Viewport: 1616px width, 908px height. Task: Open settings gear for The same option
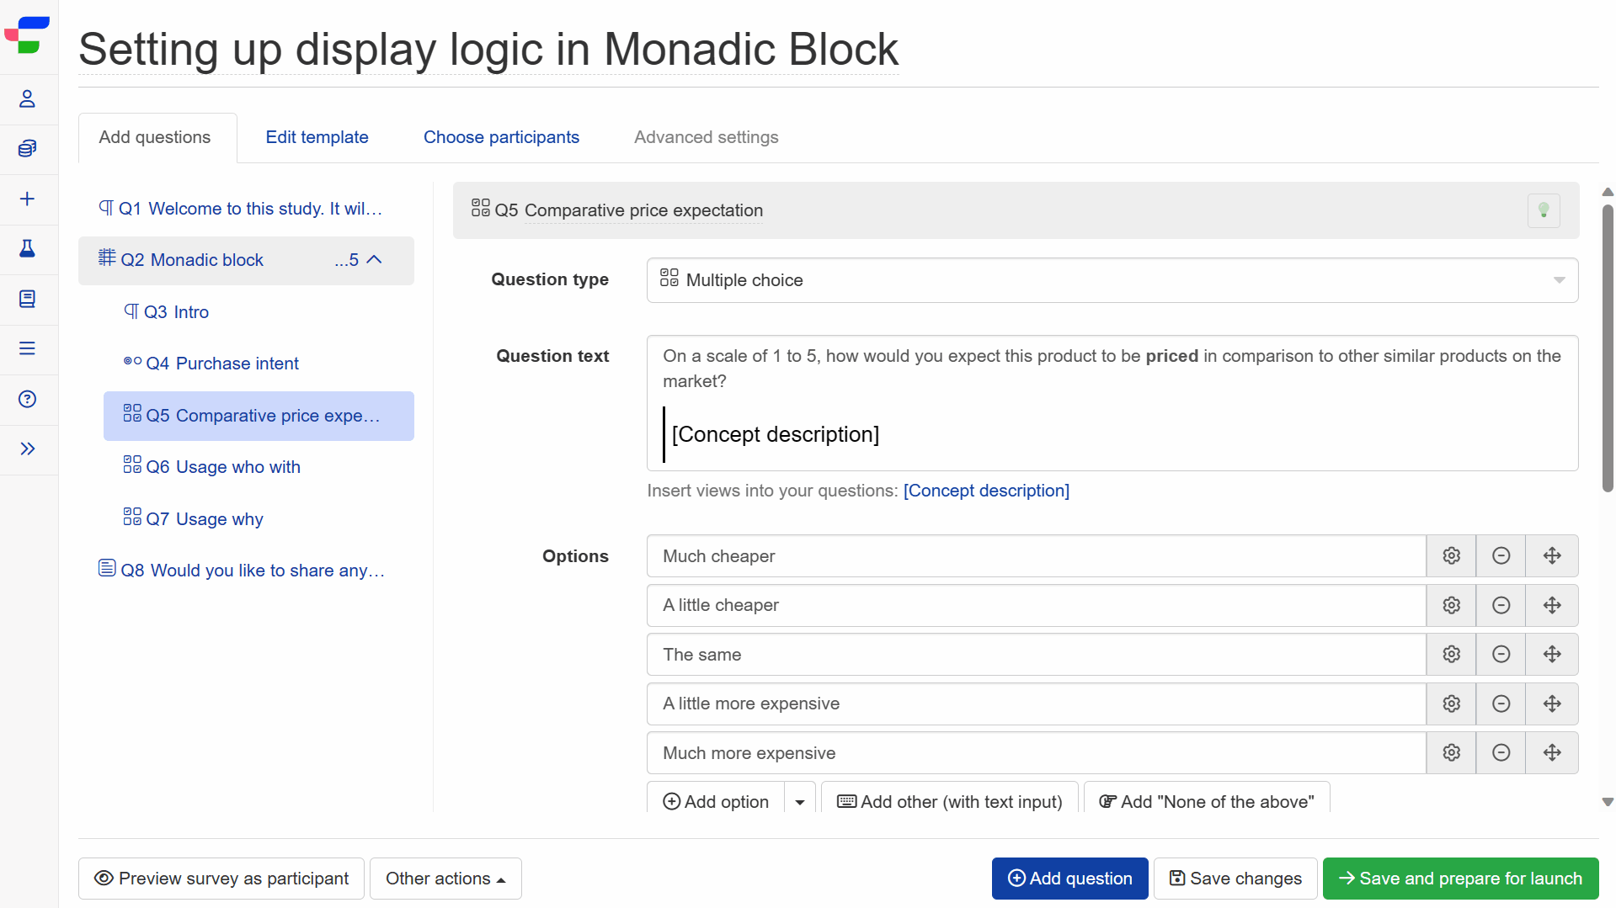pos(1451,654)
